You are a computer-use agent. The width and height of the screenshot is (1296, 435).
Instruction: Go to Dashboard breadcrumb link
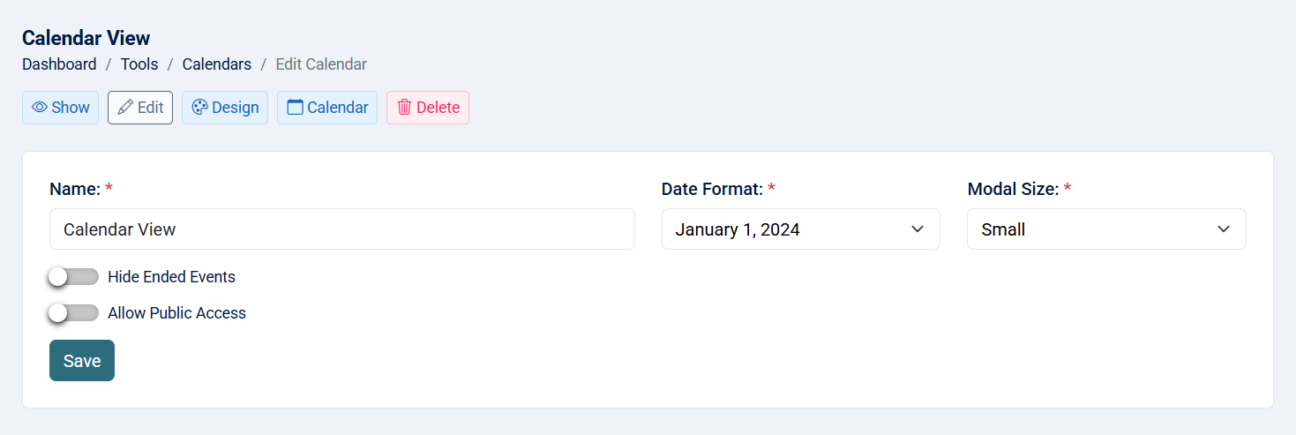pos(59,64)
